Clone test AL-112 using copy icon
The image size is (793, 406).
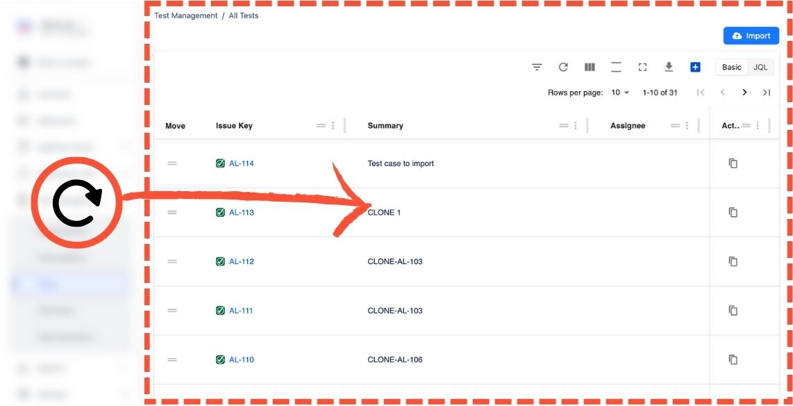tap(733, 261)
